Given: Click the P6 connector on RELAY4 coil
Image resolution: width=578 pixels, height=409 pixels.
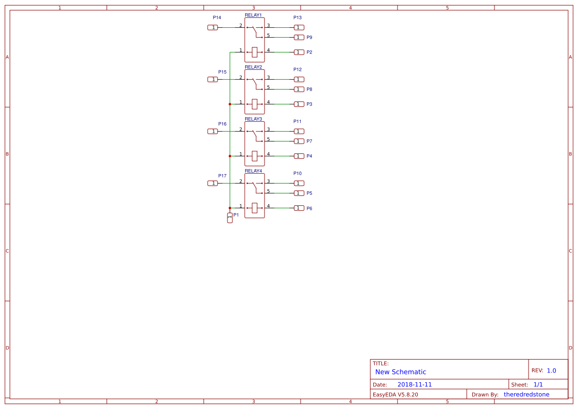Looking at the screenshot, I should [299, 208].
